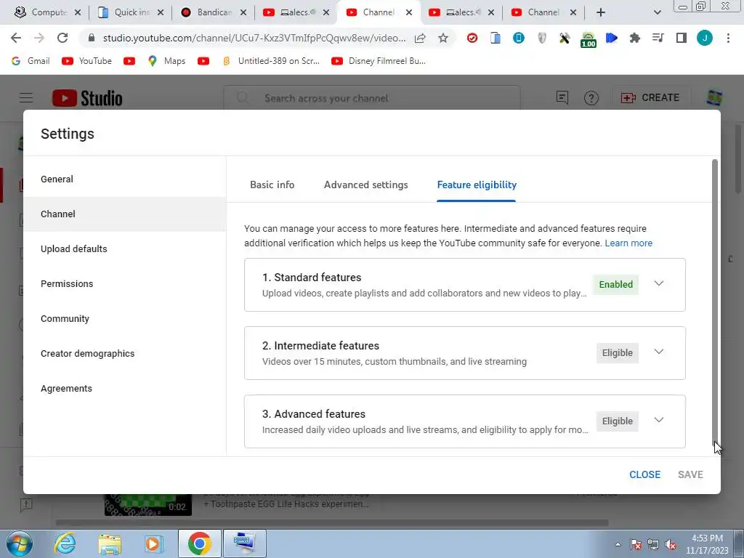
Task: Open Upload defaults settings
Action: tap(125, 248)
